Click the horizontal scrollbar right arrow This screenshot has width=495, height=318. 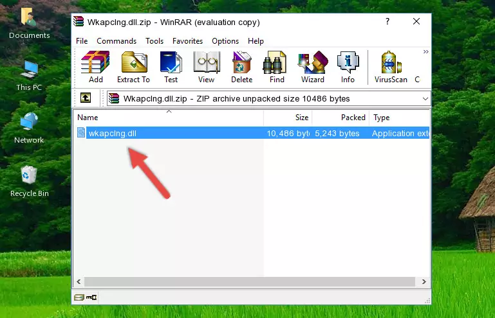pyautogui.click(x=424, y=282)
